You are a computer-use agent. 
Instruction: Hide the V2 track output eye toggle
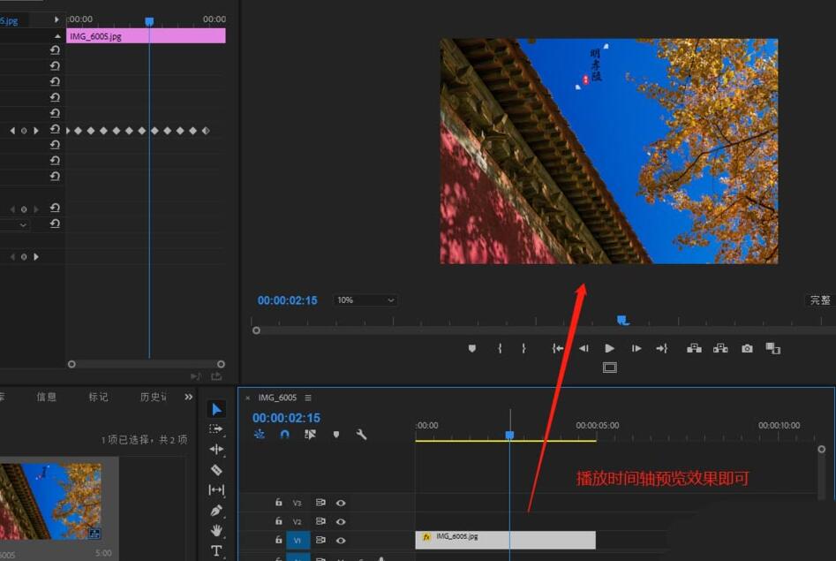(x=341, y=521)
